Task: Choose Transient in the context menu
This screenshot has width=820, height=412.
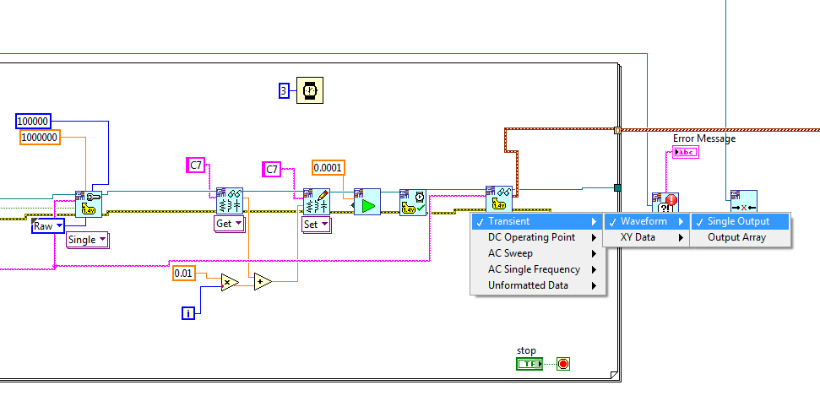Action: (x=538, y=221)
